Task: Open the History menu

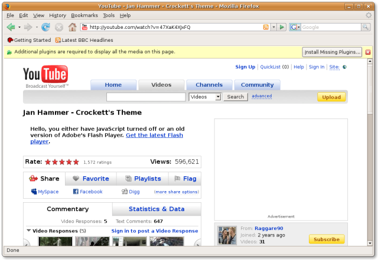Action: (x=58, y=15)
